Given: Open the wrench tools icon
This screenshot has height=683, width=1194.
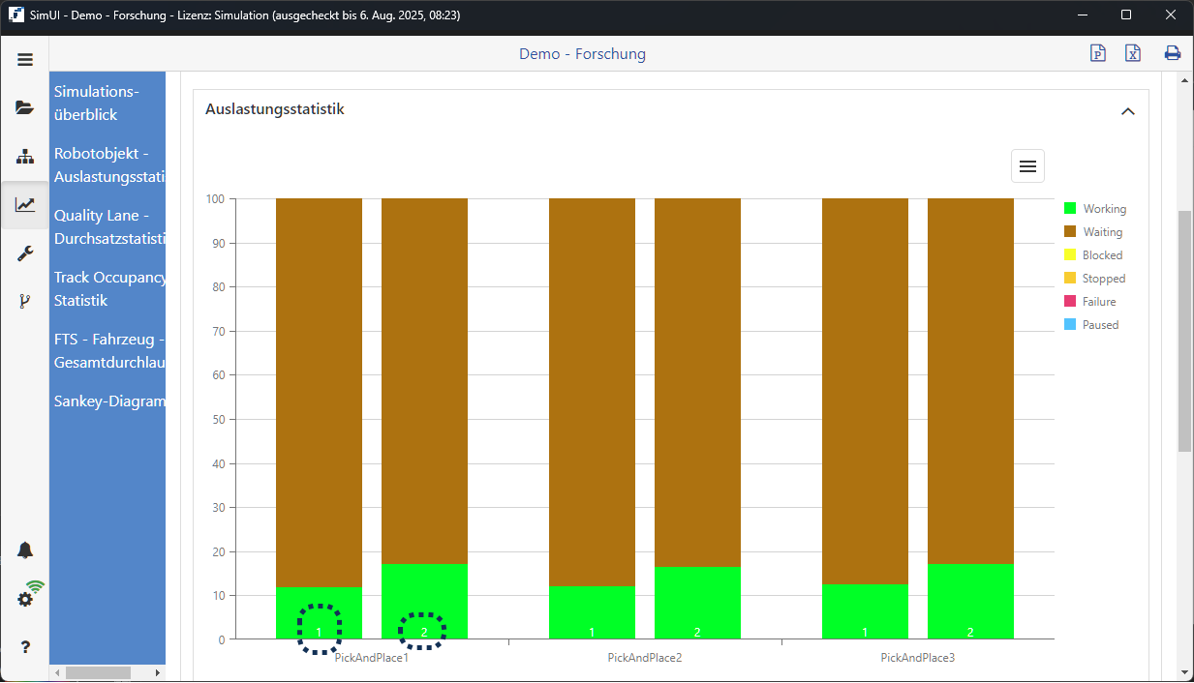Looking at the screenshot, I should pos(25,253).
